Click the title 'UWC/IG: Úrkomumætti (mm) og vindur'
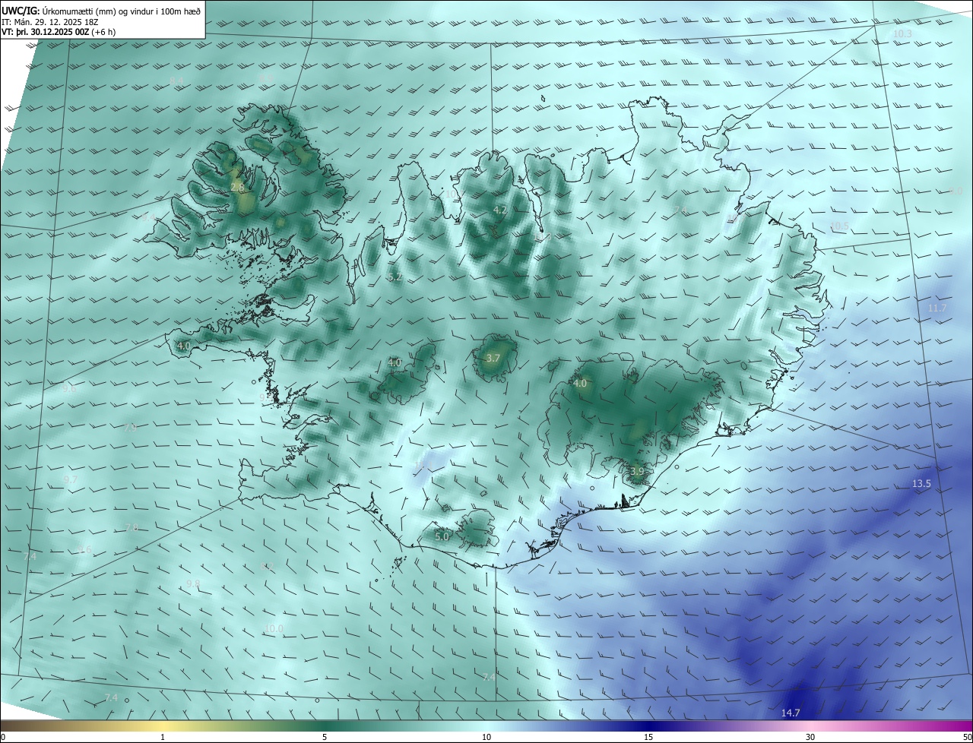 pos(101,10)
